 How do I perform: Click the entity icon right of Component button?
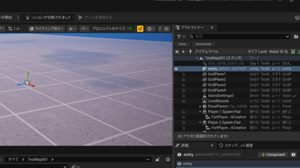coord(294,155)
